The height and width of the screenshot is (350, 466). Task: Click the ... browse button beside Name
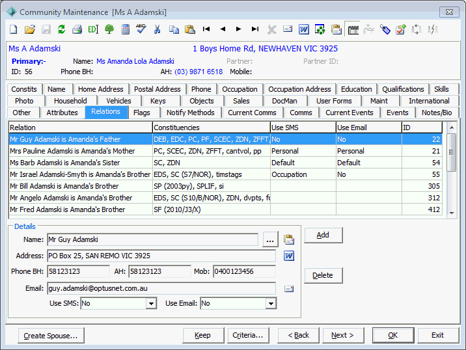pyautogui.click(x=270, y=239)
